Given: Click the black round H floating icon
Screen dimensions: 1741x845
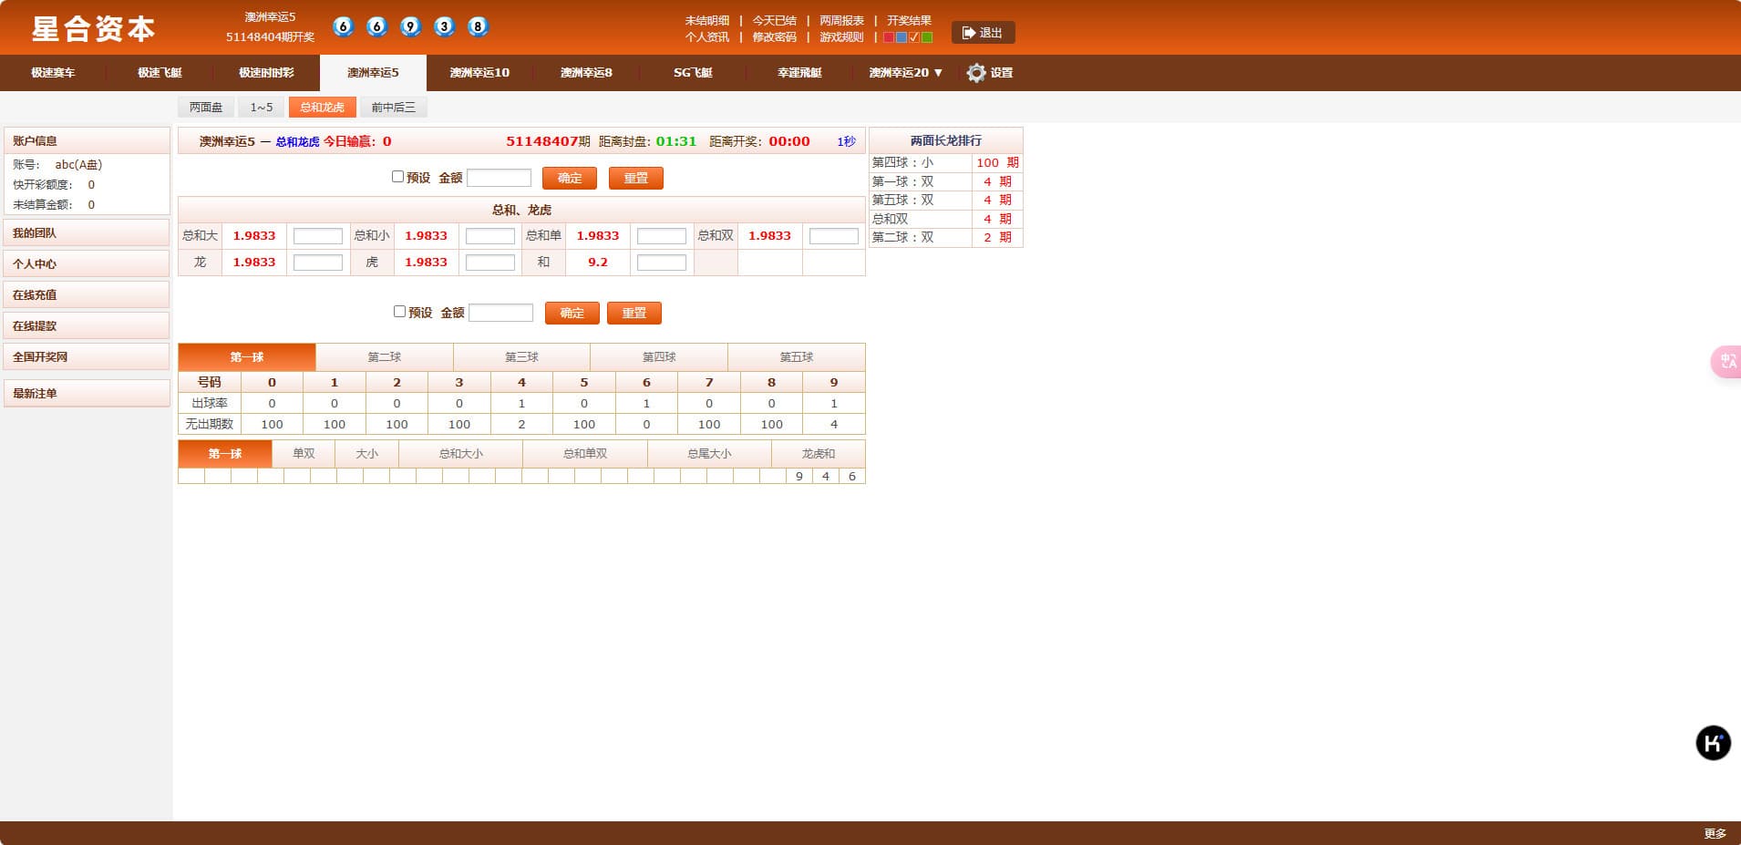Looking at the screenshot, I should [1713, 743].
